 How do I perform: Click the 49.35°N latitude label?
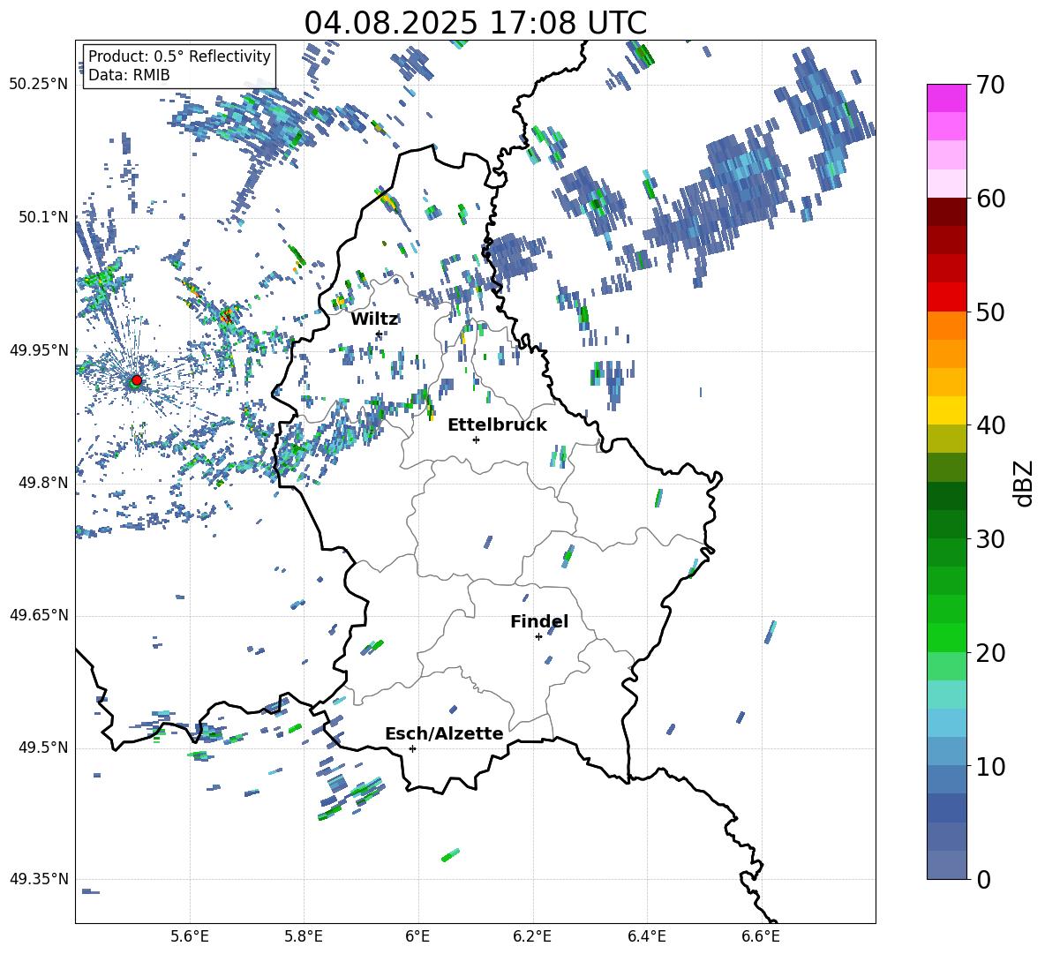click(x=39, y=879)
